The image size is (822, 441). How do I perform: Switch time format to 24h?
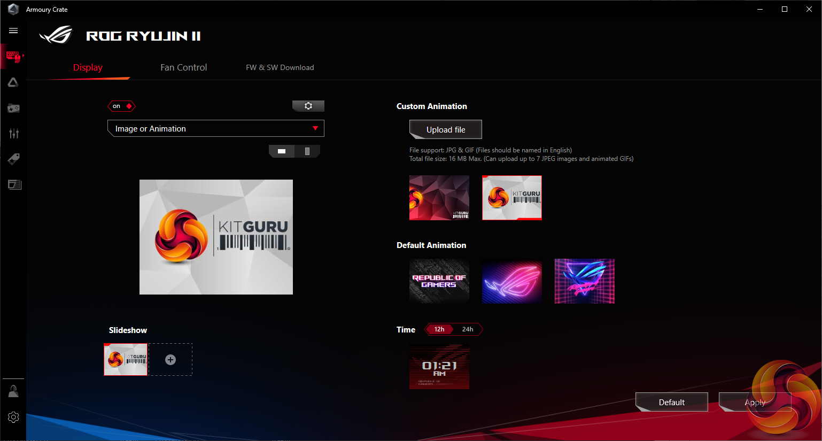coord(468,329)
